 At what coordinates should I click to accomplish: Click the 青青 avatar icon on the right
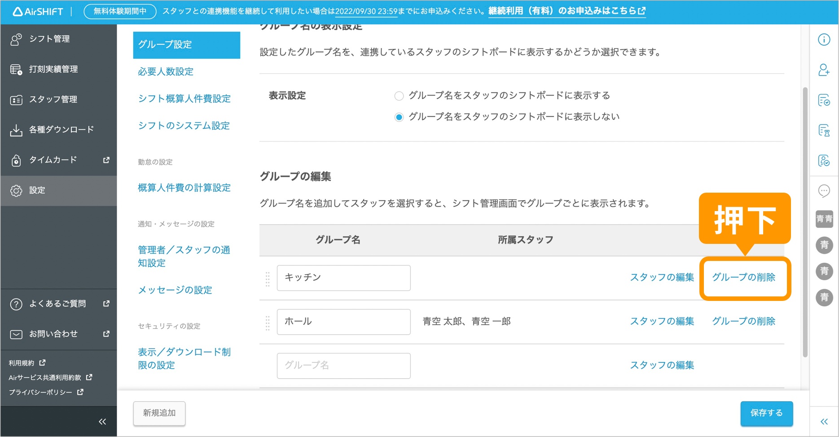(824, 219)
